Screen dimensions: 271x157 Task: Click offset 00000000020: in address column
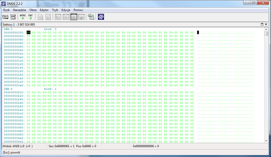point(14,36)
